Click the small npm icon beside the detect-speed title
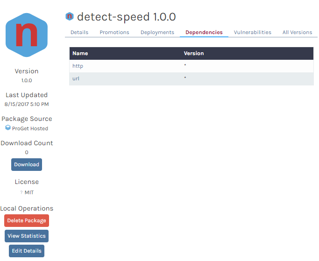The width and height of the screenshot is (319, 261). tap(70, 17)
